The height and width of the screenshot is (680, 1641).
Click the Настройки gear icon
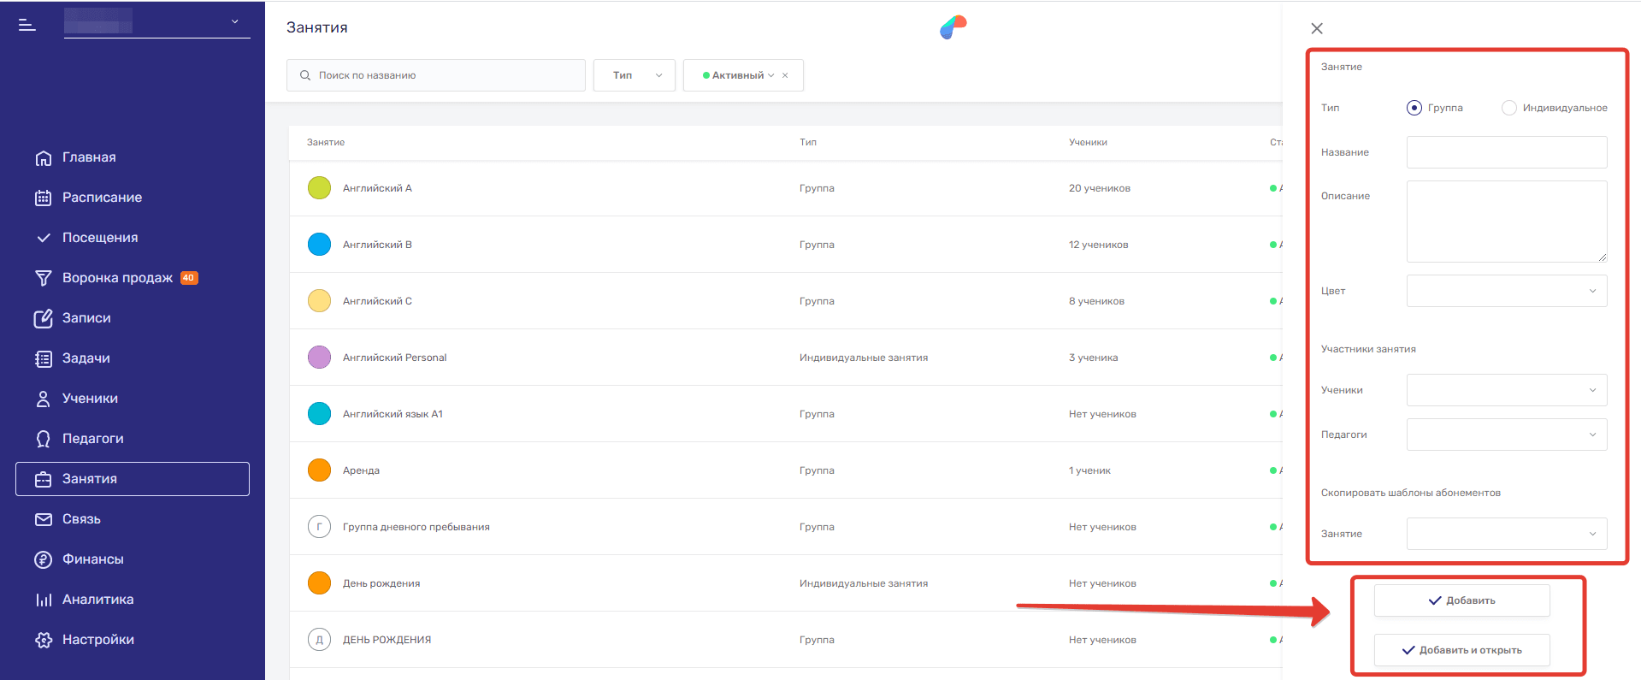point(44,640)
